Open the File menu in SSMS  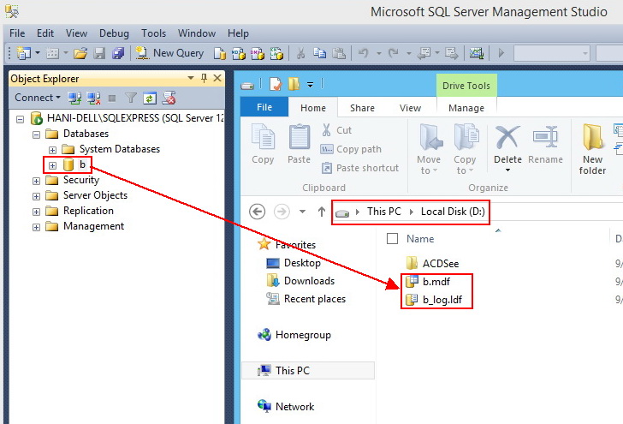17,33
